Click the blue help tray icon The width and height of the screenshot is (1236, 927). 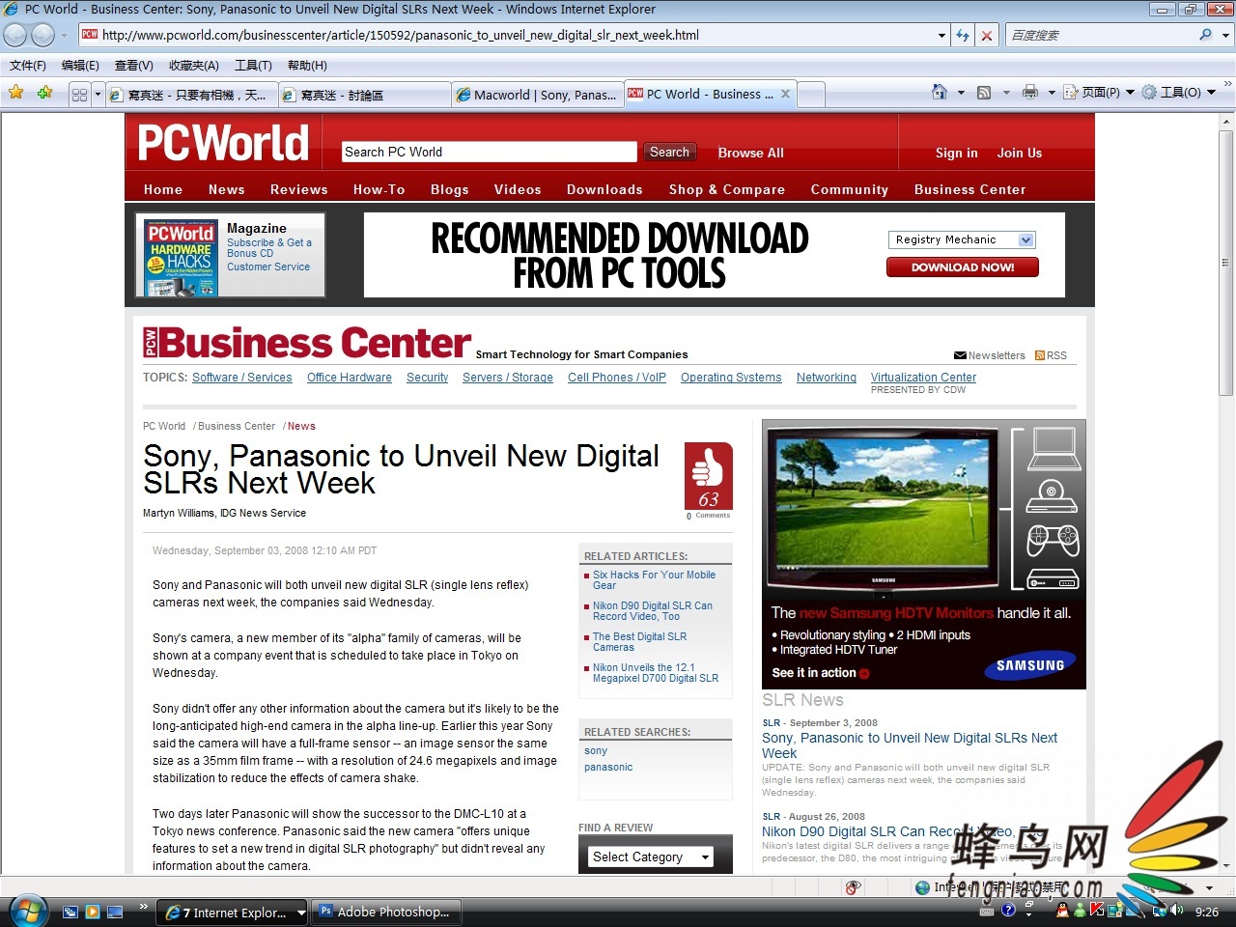1008,910
